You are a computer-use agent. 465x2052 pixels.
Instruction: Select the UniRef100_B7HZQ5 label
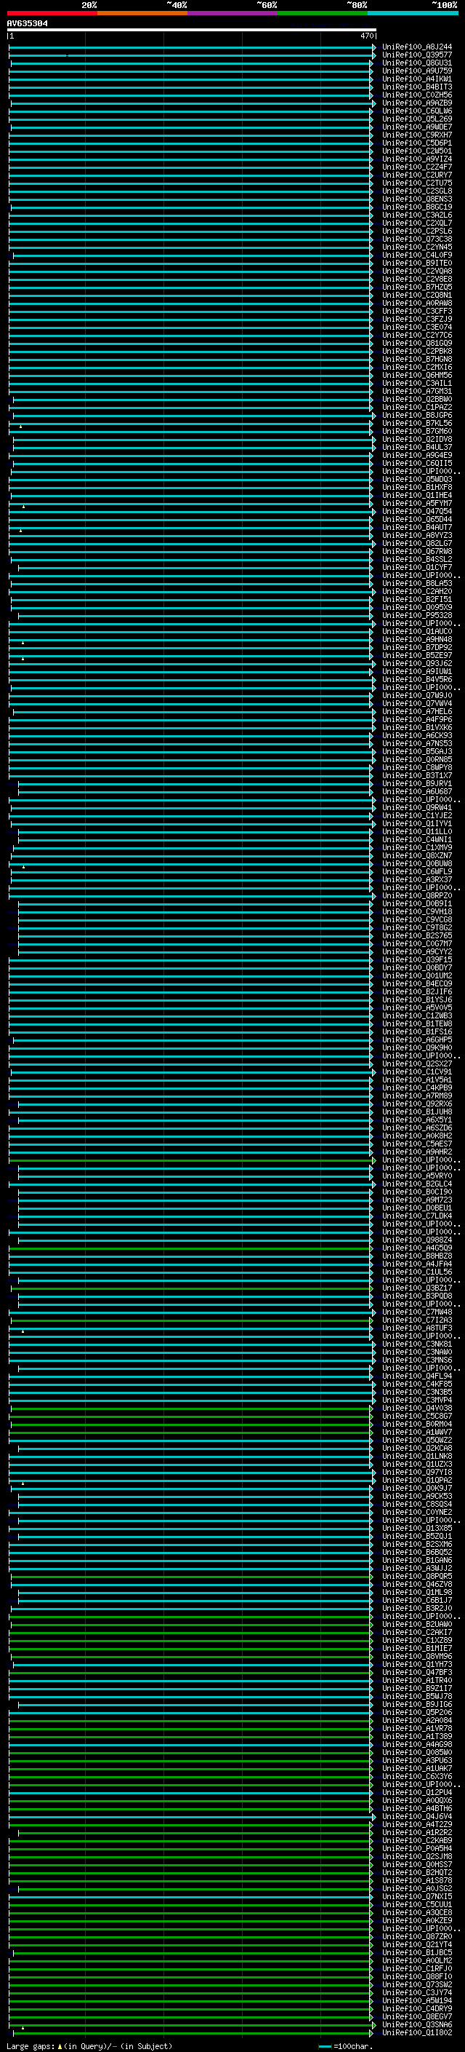416,287
